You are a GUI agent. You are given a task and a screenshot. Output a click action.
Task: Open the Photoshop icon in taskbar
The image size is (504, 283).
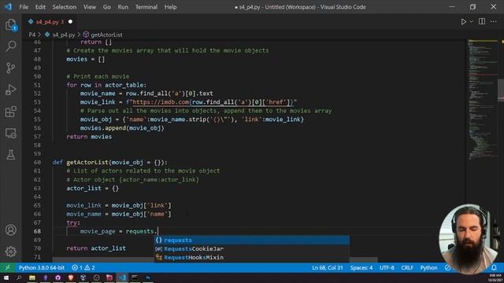[148, 277]
